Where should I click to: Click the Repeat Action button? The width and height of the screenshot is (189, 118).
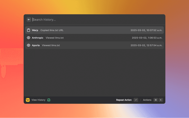point(124,100)
